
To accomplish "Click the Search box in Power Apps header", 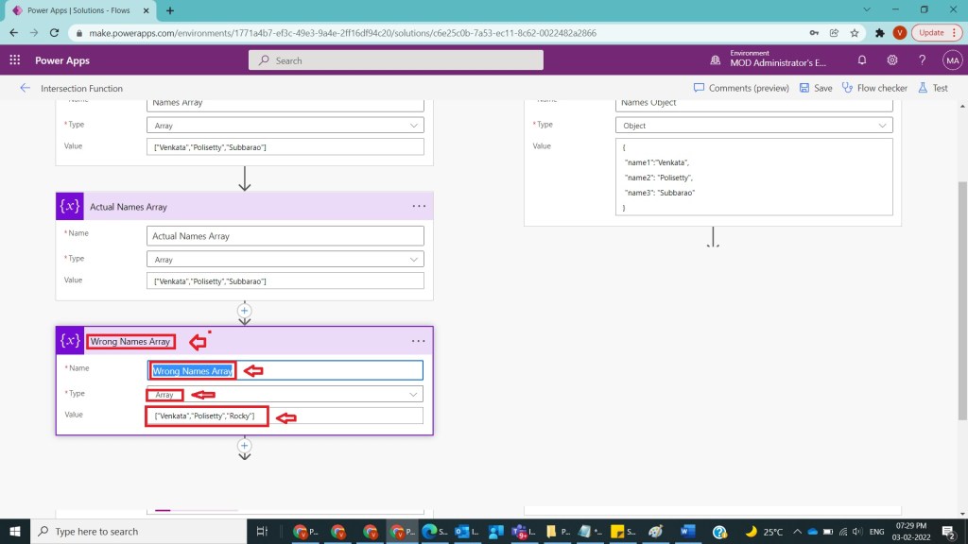I will 397,59.
